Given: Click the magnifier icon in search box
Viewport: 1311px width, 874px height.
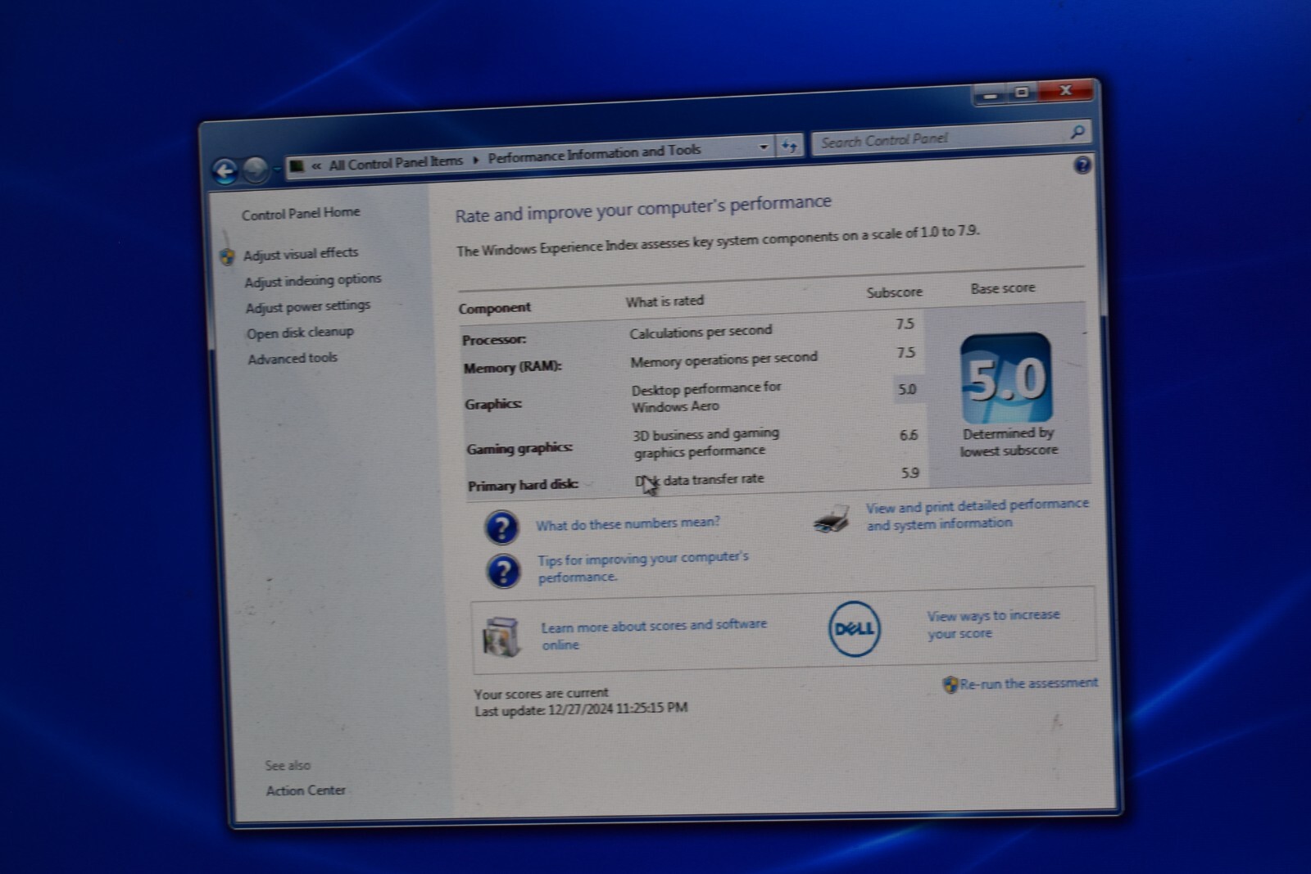Looking at the screenshot, I should (x=1077, y=132).
